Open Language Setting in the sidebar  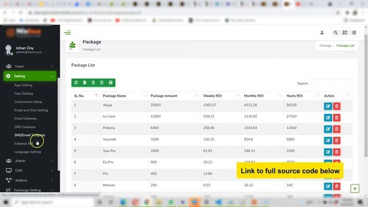click(28, 152)
